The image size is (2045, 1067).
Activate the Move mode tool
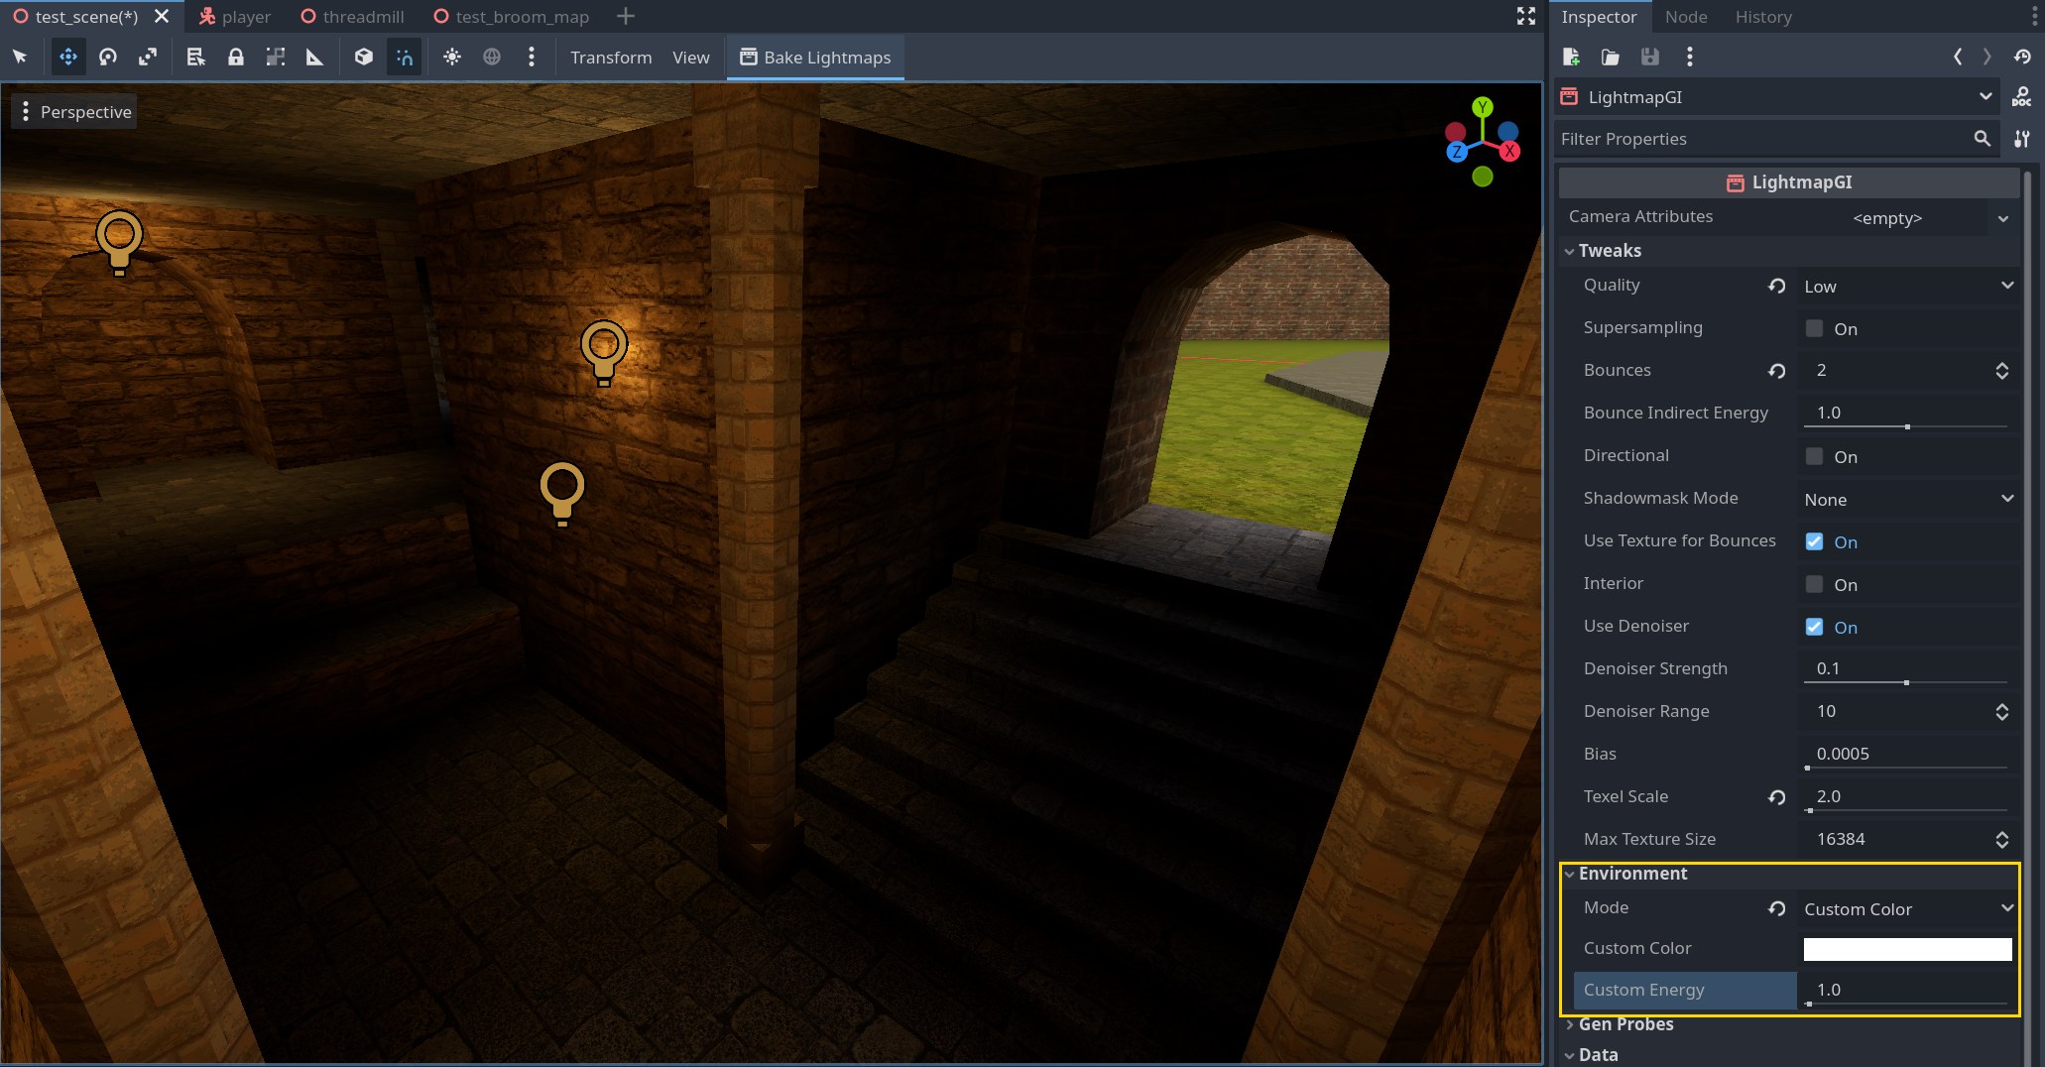[x=67, y=57]
